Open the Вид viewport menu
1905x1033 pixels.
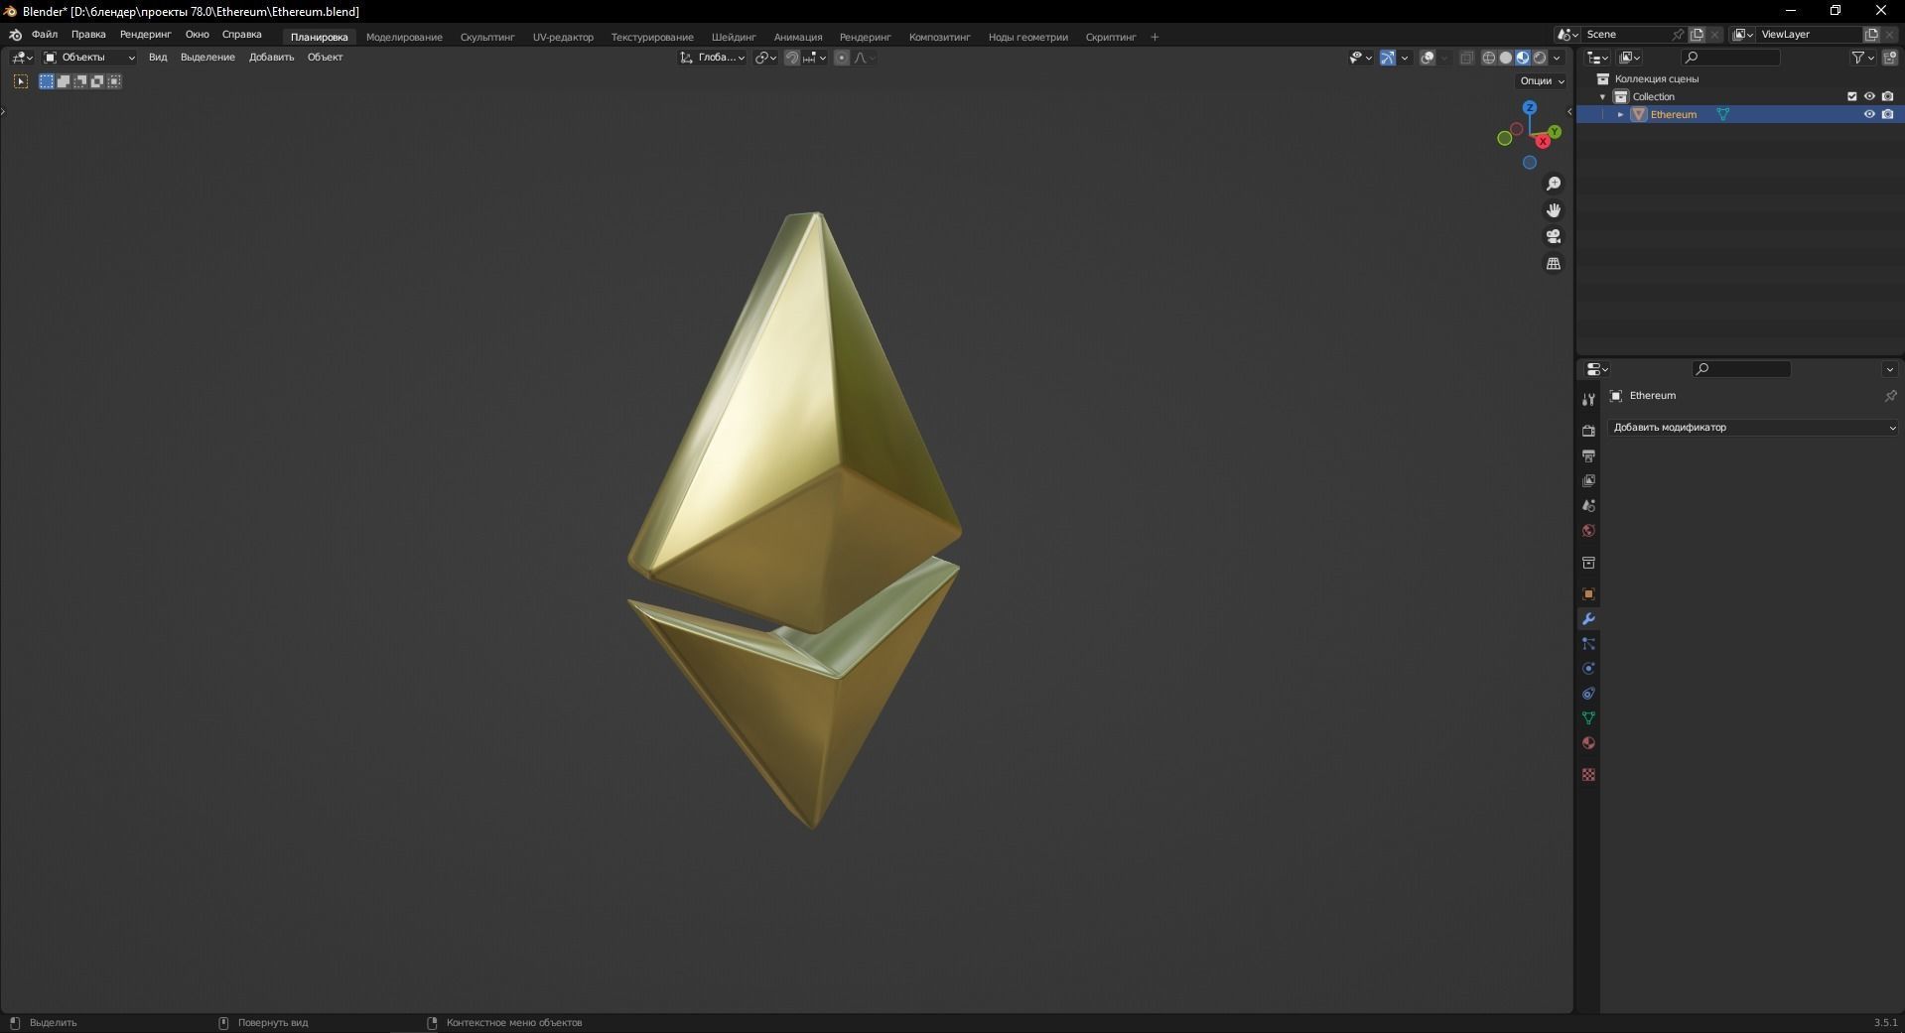158,58
